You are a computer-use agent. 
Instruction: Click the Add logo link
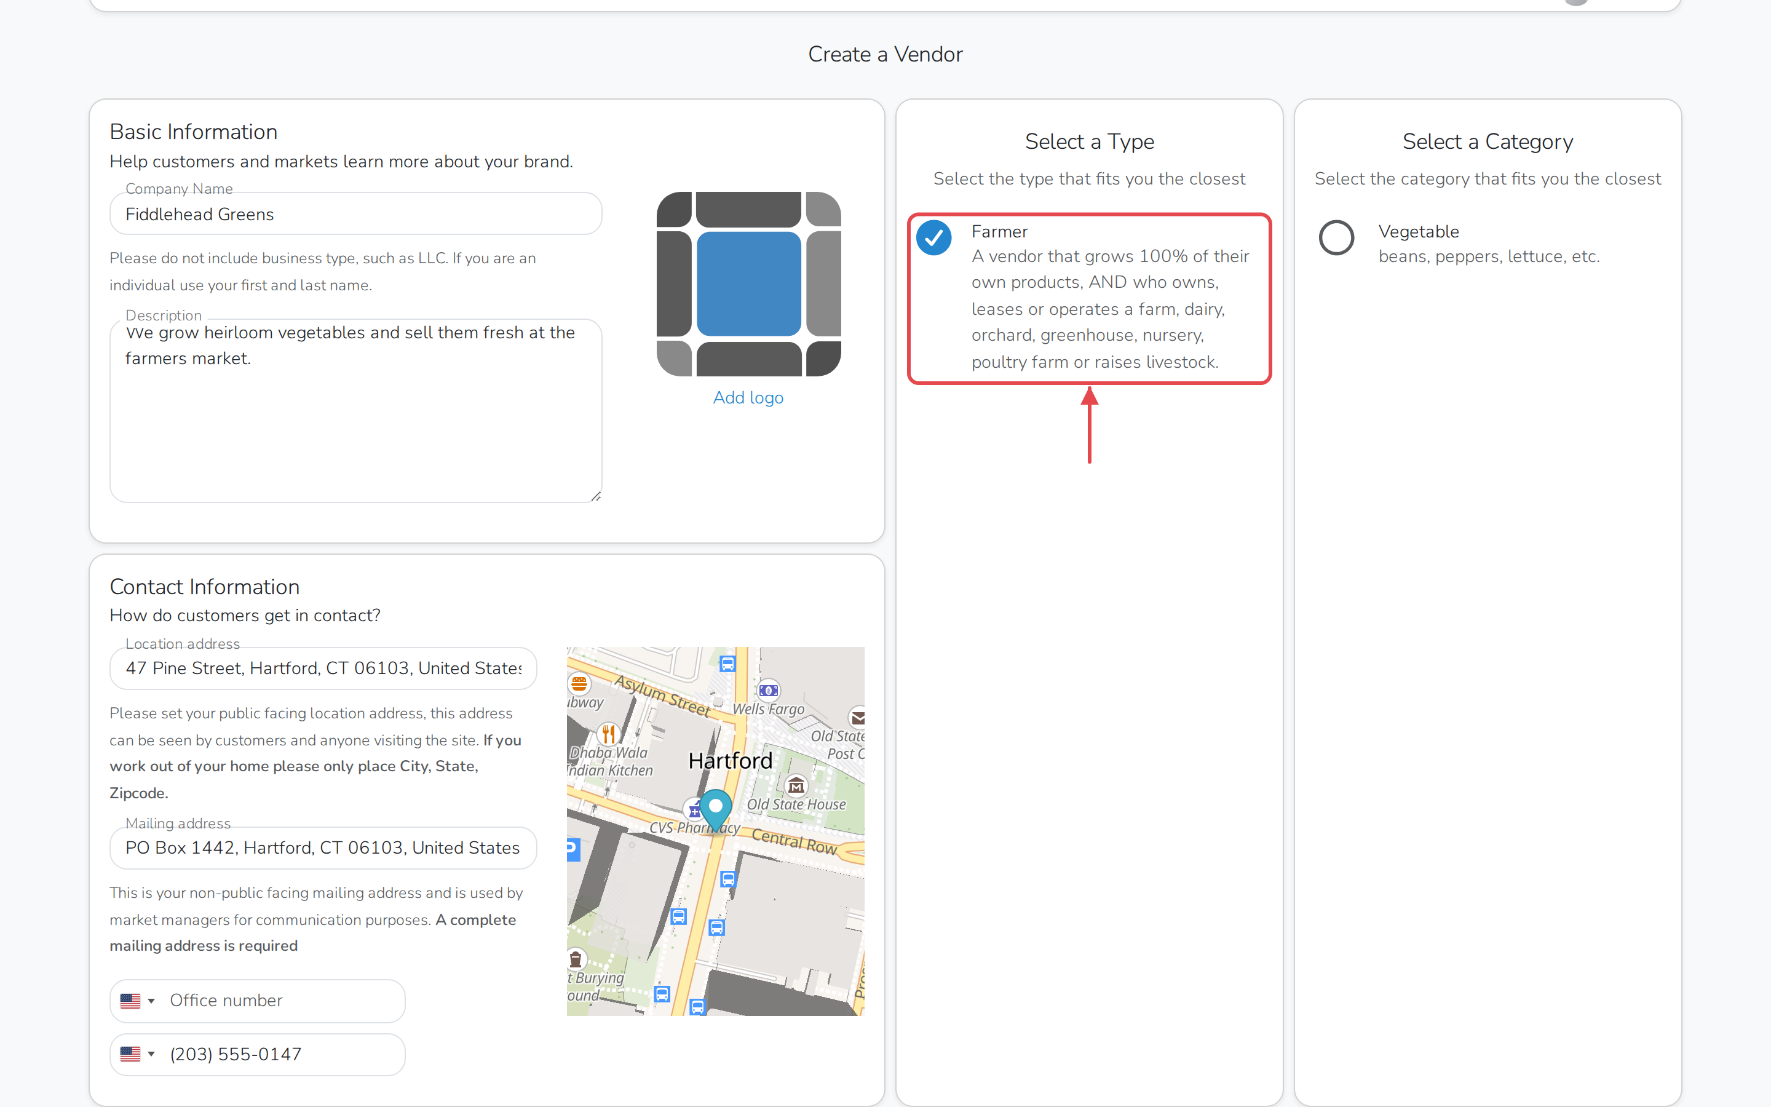[748, 397]
